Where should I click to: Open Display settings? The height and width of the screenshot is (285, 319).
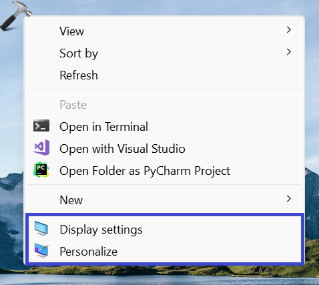164,230
